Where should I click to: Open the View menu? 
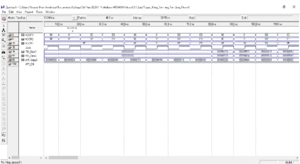click(19, 12)
